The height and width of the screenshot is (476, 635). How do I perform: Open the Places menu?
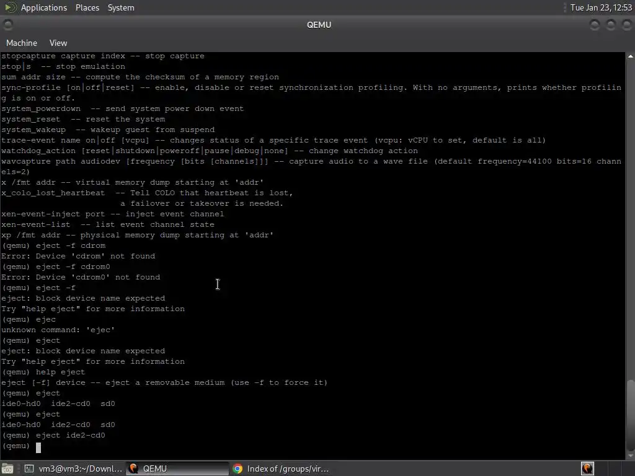[x=87, y=7]
